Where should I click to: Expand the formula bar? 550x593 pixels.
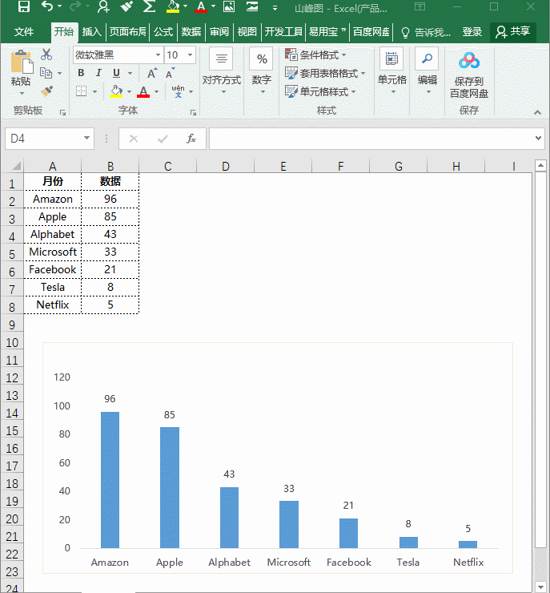click(538, 138)
